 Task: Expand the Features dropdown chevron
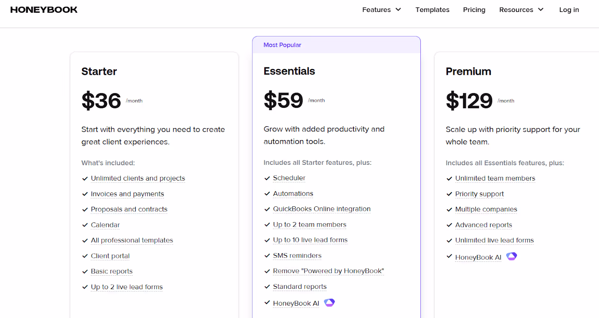(x=398, y=9)
